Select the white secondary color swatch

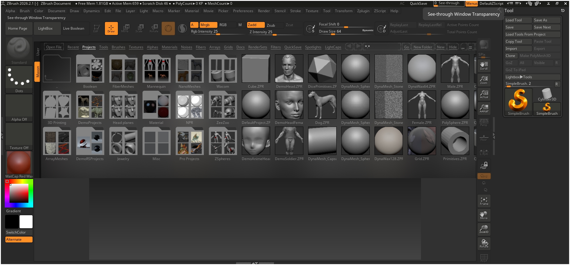click(x=26, y=222)
